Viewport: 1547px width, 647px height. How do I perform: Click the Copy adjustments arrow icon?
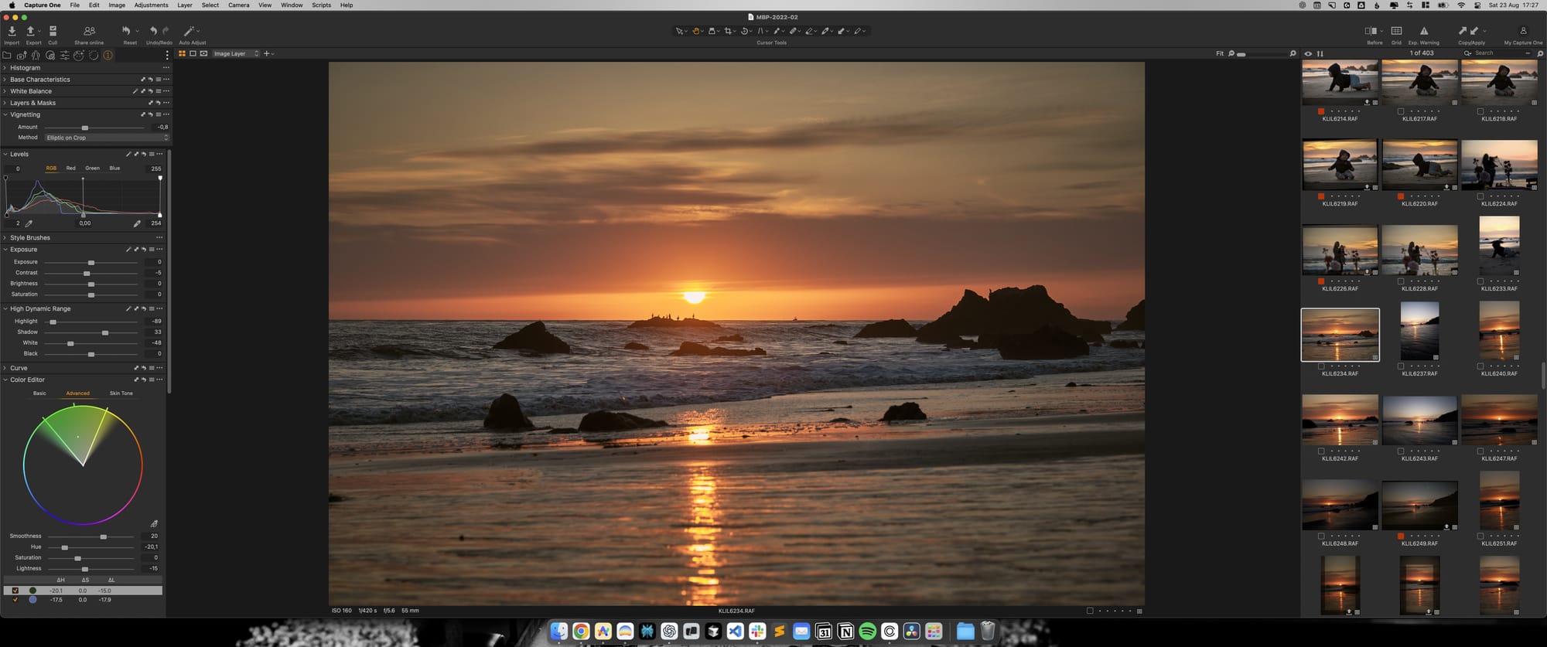pos(1462,31)
